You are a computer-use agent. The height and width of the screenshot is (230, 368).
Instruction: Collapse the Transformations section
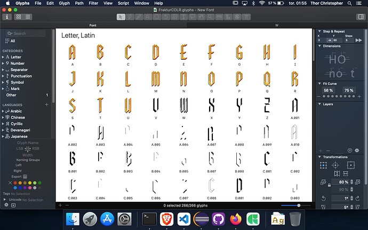(x=319, y=157)
